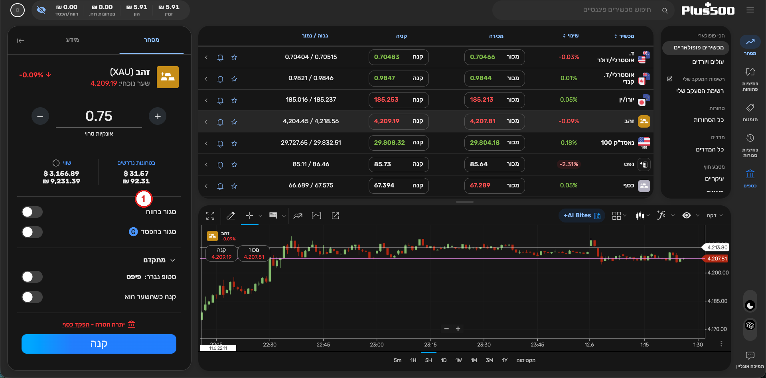The height and width of the screenshot is (378, 766).
Task: Open the chart layout grid dropdown
Action: click(x=619, y=215)
